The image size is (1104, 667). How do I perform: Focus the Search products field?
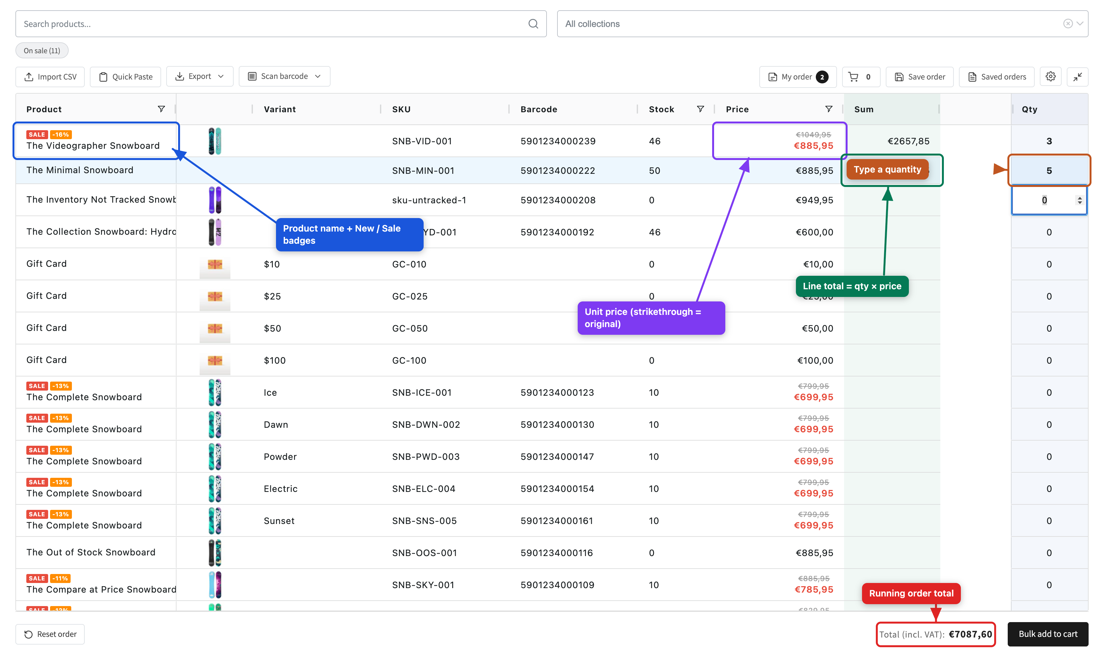coord(281,24)
